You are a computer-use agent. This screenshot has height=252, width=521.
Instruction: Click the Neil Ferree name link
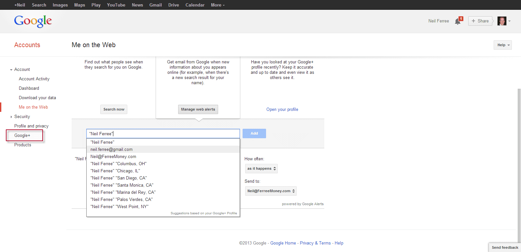[x=439, y=21]
